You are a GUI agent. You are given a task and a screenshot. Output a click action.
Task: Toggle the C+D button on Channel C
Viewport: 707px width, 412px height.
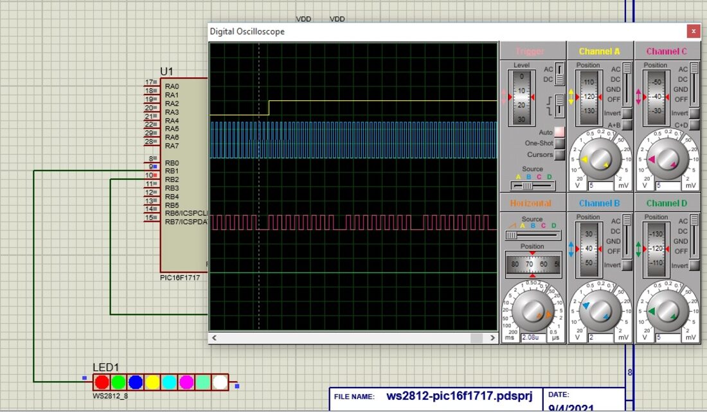coord(694,125)
